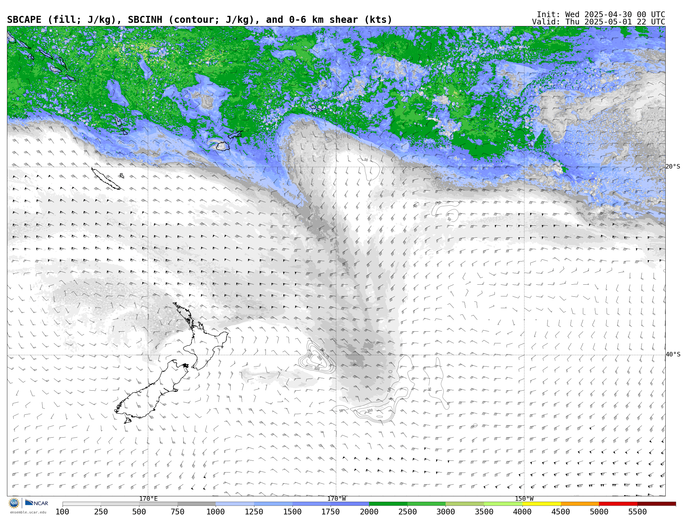The image size is (686, 516).
Task: Click the Init: Wed 2025-04-30 00 UTC text
Action: (601, 15)
